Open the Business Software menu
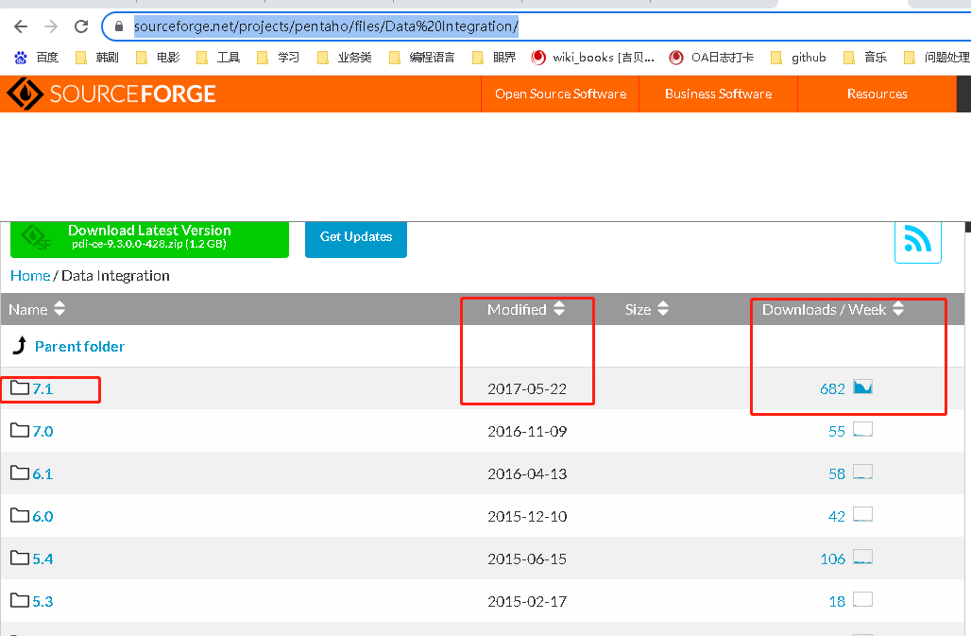Screen dimensions: 971x636 719,95
